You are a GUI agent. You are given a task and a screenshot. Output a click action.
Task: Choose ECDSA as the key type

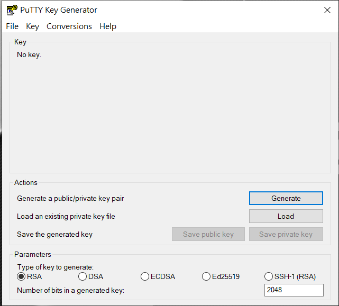(144, 276)
